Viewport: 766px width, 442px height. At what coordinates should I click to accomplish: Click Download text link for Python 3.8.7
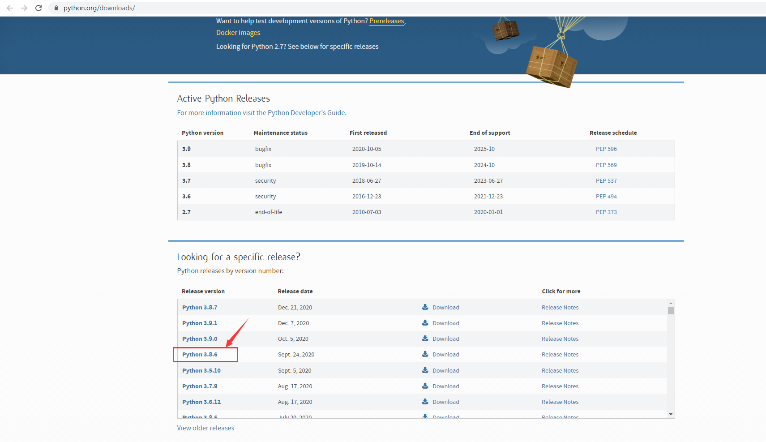pos(446,308)
